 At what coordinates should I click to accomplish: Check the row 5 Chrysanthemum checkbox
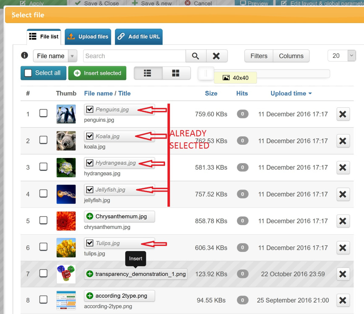coord(43,220)
